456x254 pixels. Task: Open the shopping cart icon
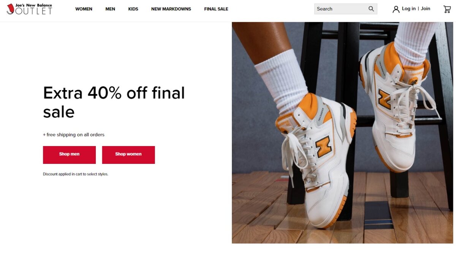pyautogui.click(x=447, y=9)
